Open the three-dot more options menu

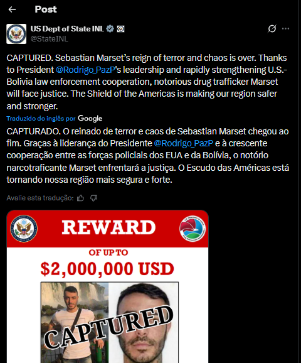click(285, 29)
